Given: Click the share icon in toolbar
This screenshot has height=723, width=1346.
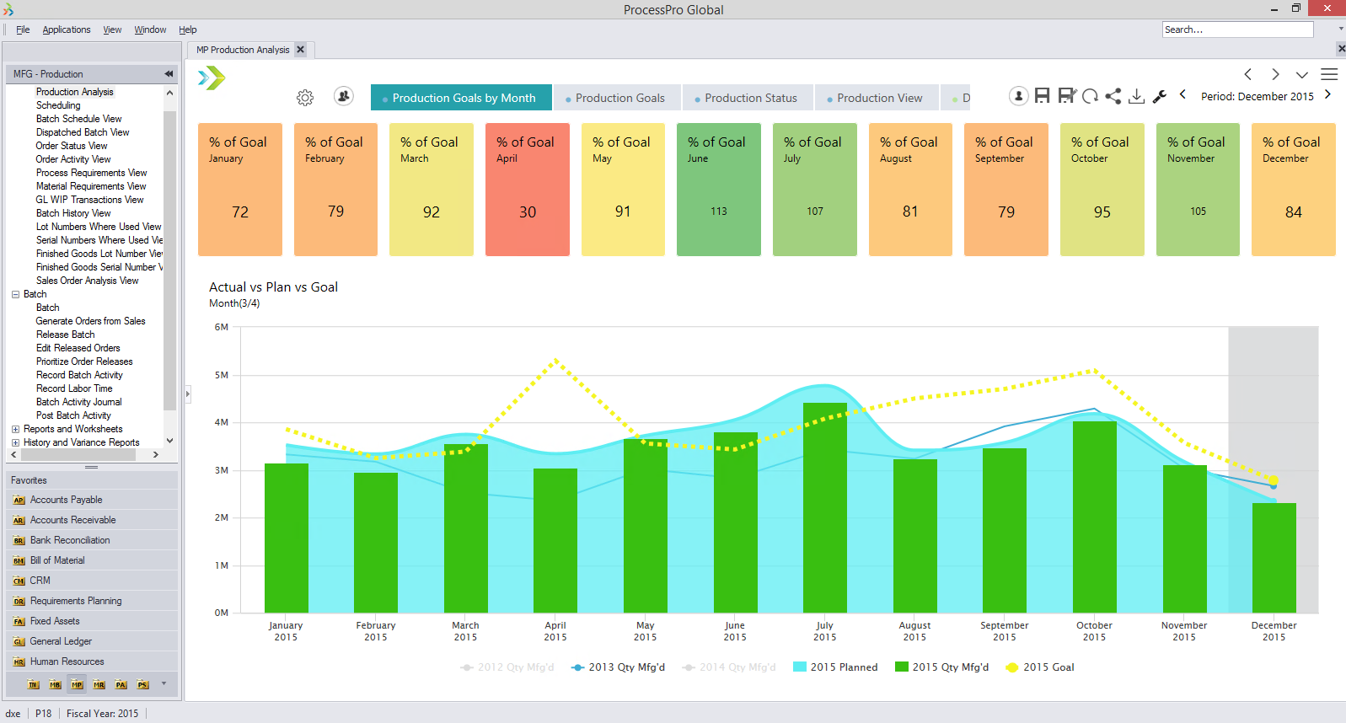Looking at the screenshot, I should point(1113,96).
